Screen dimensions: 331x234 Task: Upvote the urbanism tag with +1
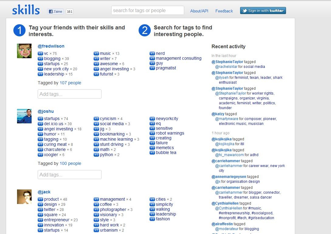(96, 230)
